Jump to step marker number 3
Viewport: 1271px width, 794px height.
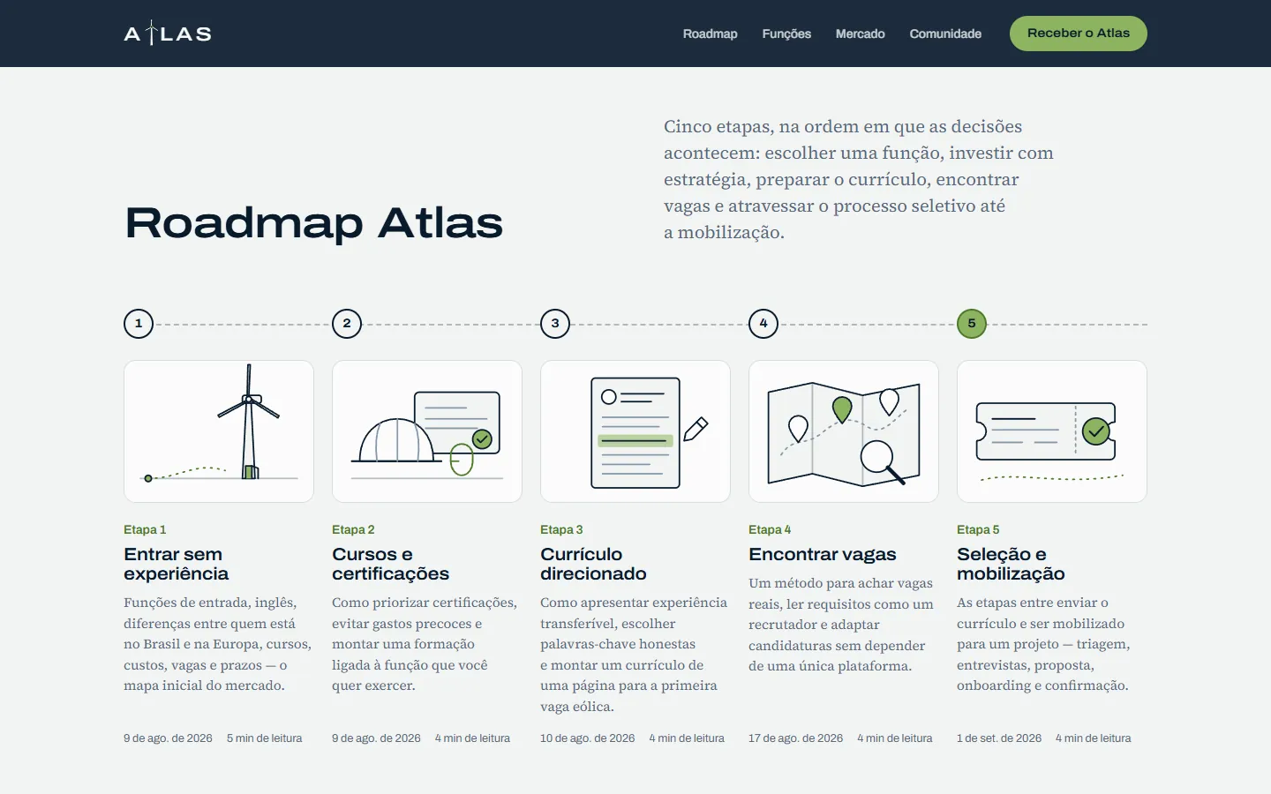click(x=555, y=324)
